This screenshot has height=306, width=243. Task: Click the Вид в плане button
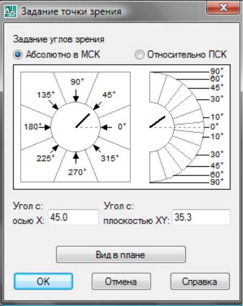coord(121,255)
